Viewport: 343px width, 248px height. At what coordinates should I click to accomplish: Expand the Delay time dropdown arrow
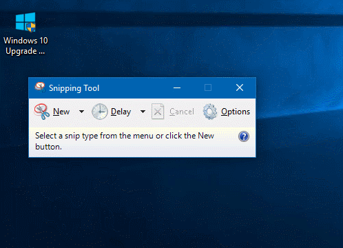pyautogui.click(x=143, y=112)
